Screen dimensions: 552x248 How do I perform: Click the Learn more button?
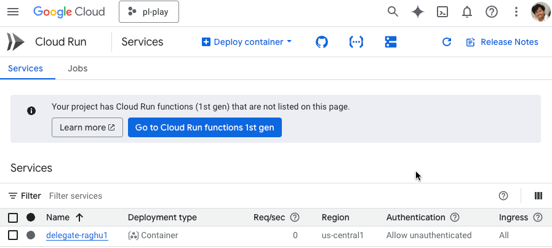coord(87,127)
